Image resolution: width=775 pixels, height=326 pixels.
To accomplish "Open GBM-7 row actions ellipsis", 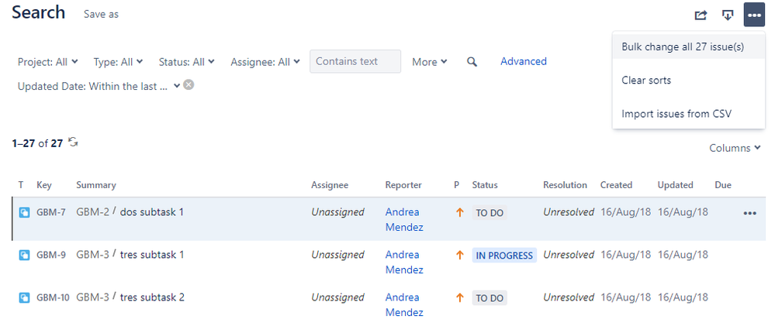I will 750,213.
